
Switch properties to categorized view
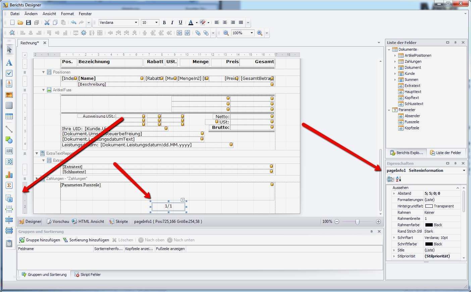click(x=390, y=179)
